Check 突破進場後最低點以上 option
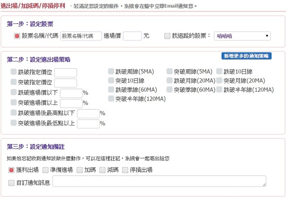 pyautogui.click(x=13, y=124)
